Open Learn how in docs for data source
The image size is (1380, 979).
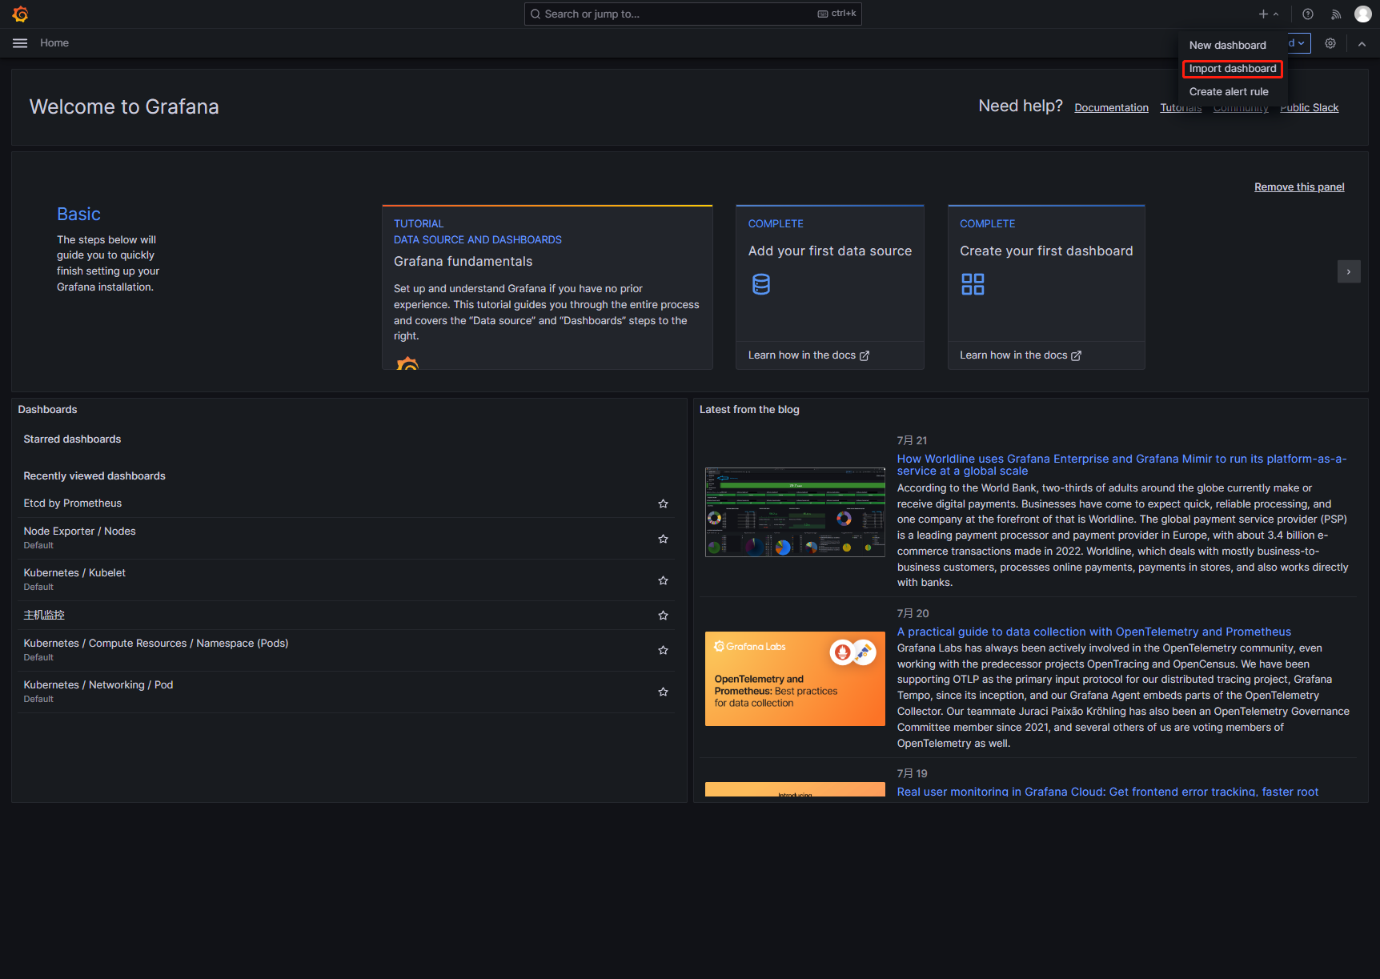pos(808,355)
